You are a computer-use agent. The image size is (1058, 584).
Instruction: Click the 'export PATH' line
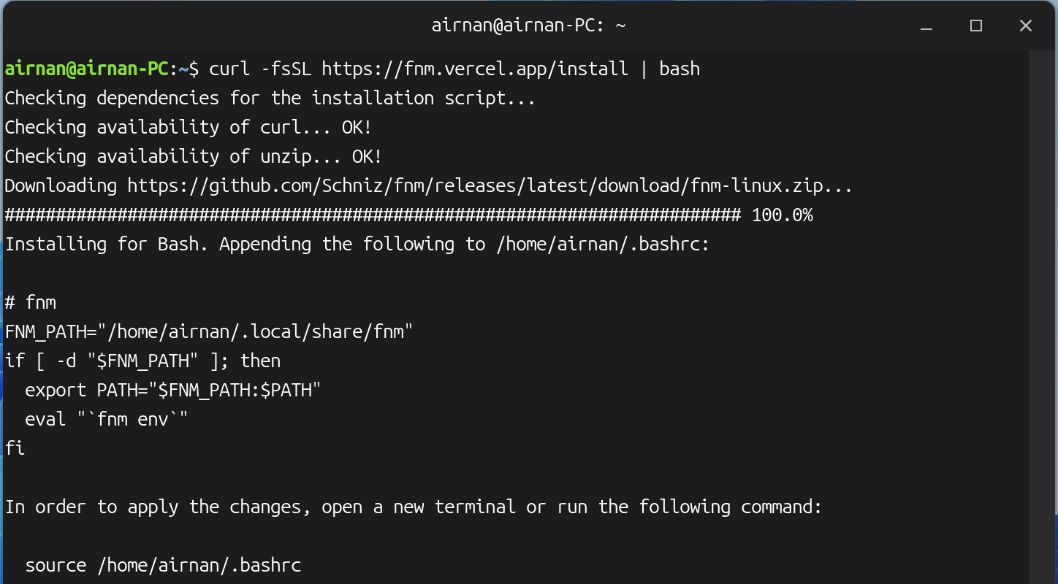(x=173, y=390)
